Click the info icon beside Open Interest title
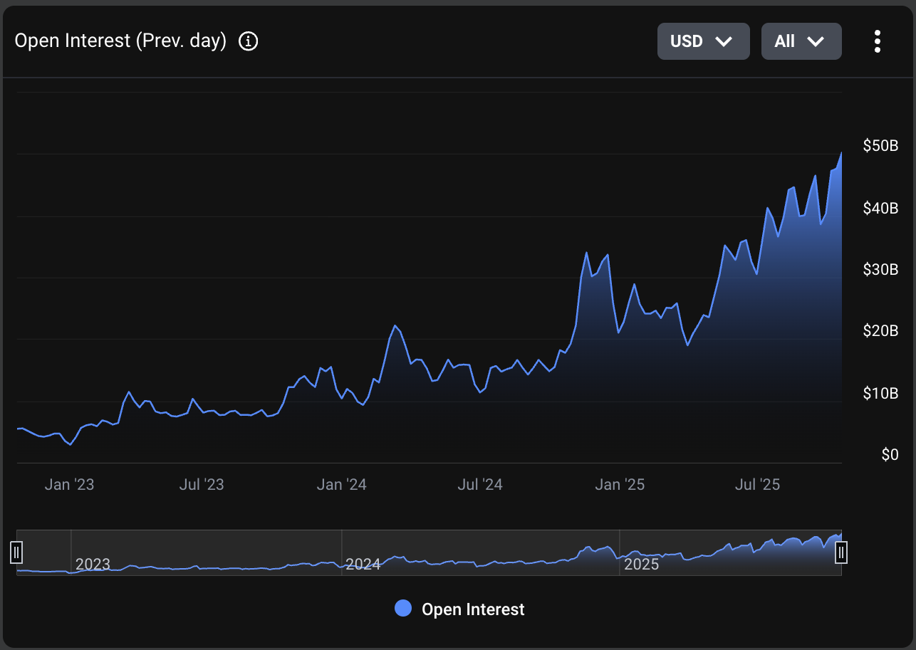This screenshot has height=650, width=916. (x=248, y=41)
